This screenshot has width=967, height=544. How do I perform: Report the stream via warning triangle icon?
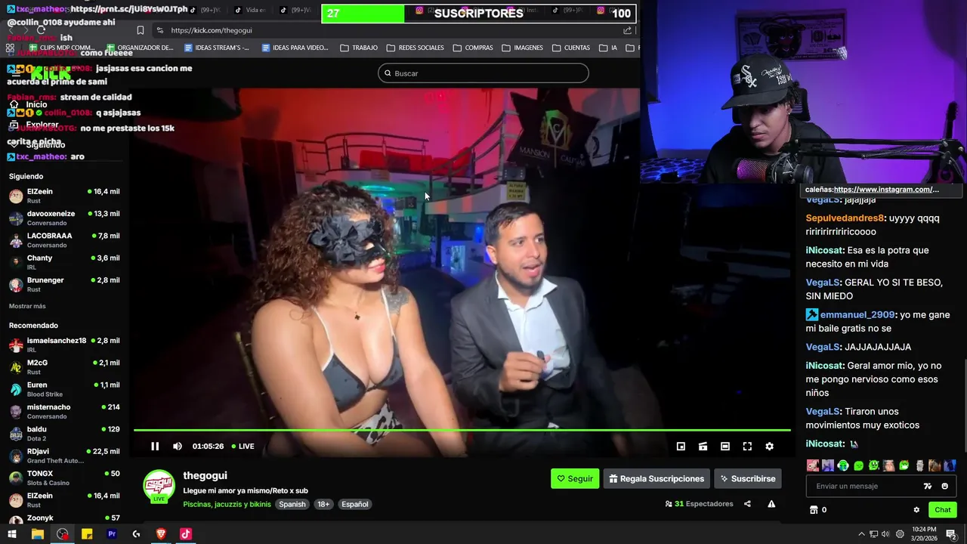[x=771, y=504]
